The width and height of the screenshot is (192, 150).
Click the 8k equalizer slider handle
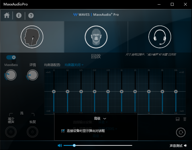coord(162,91)
